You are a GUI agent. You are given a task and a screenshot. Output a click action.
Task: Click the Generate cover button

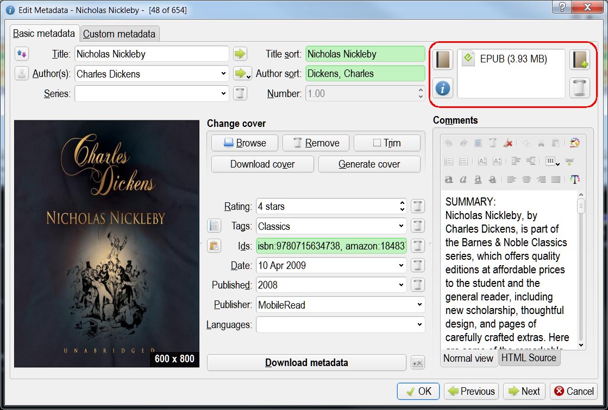point(369,164)
